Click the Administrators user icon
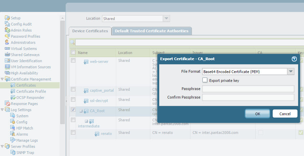This screenshot has width=304, height=156. 7,42
